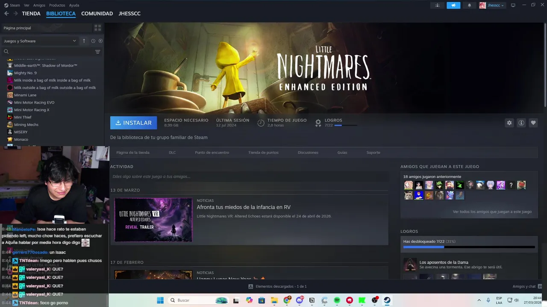Open news Afronta tus miedos article
The width and height of the screenshot is (547, 307).
point(244,207)
